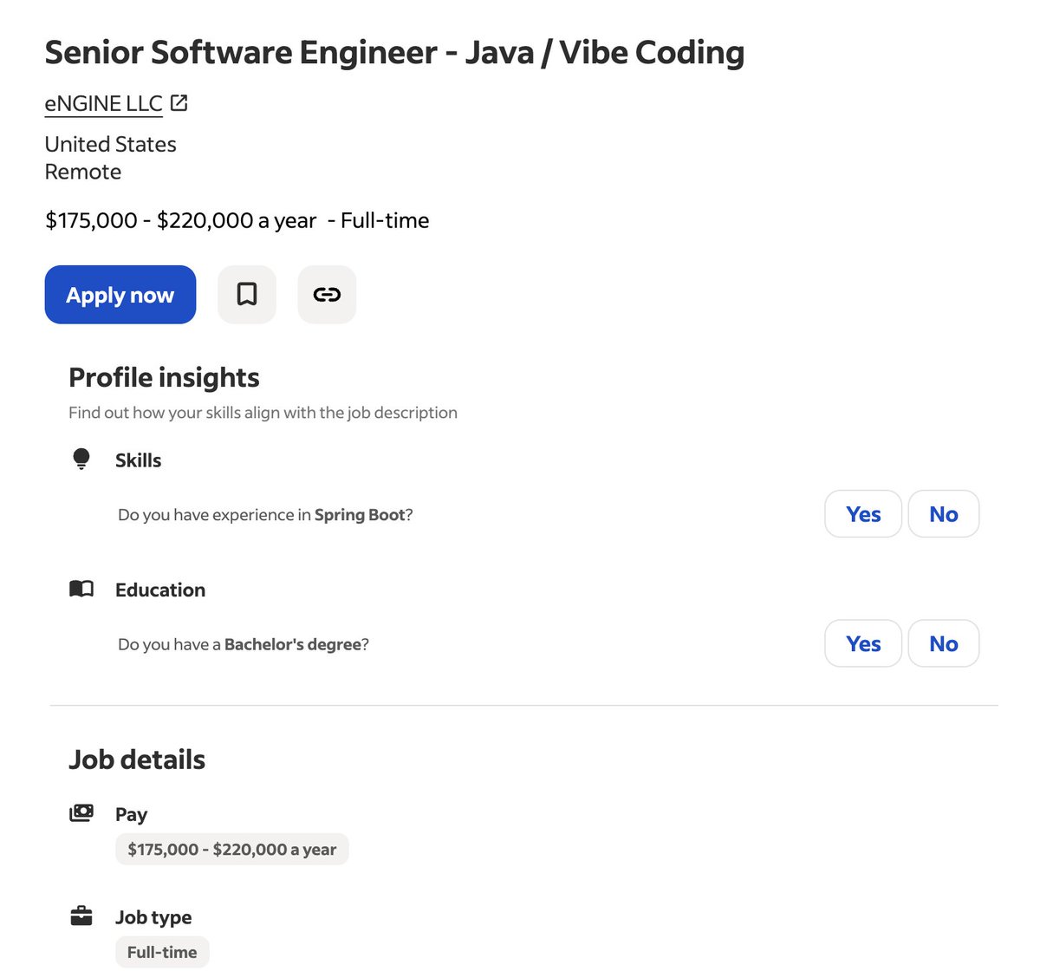This screenshot has height=978, width=1040.
Task: Click the money icon next to Pay
Action: [81, 812]
